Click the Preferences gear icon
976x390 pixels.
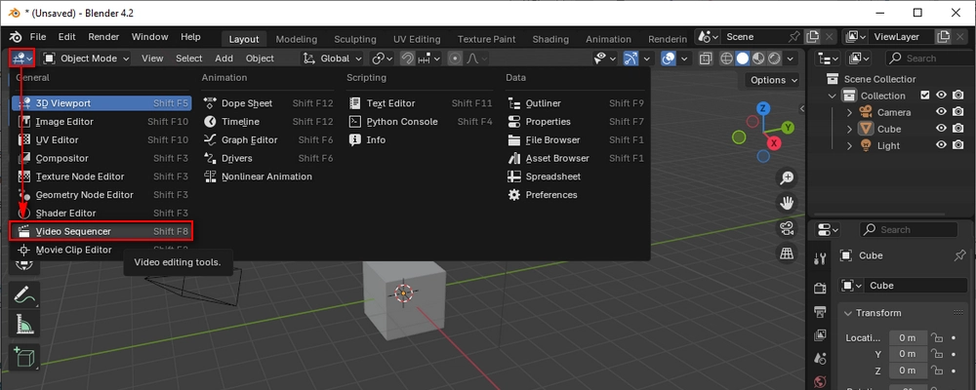coord(514,195)
